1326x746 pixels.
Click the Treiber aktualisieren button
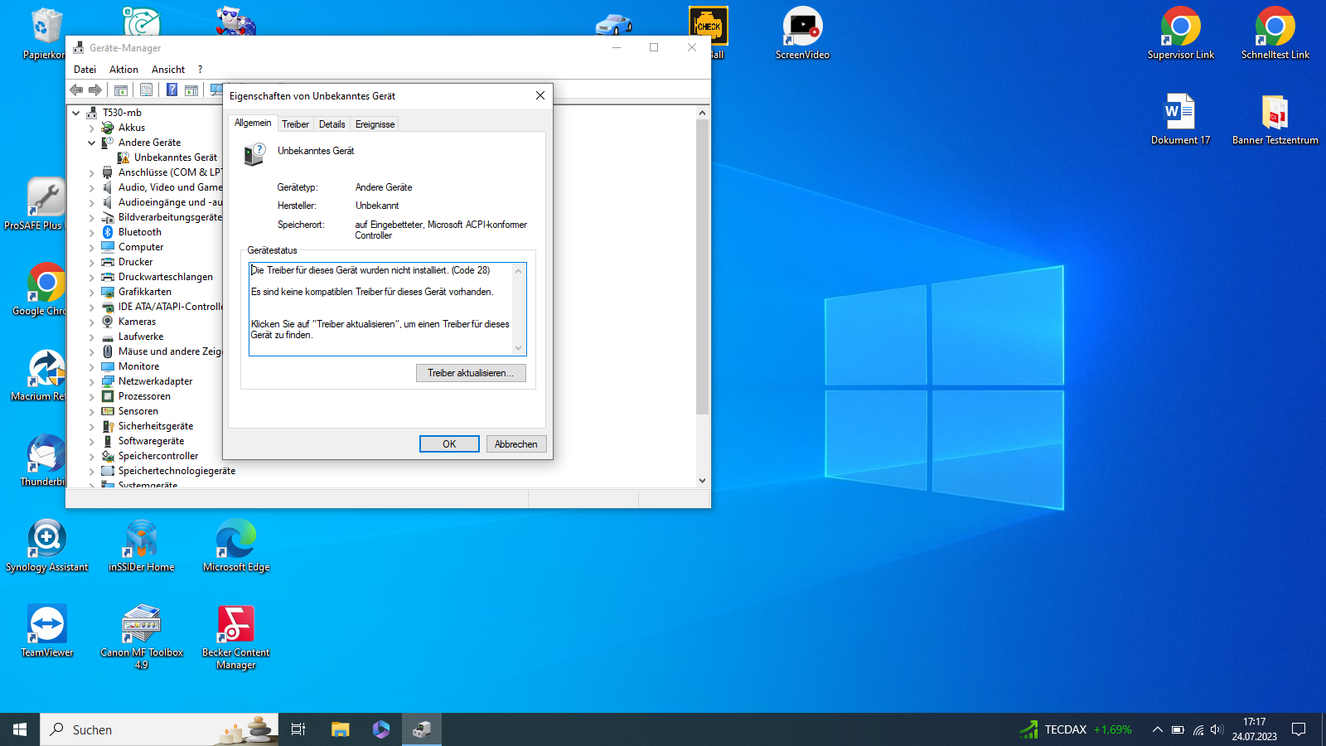coord(471,373)
